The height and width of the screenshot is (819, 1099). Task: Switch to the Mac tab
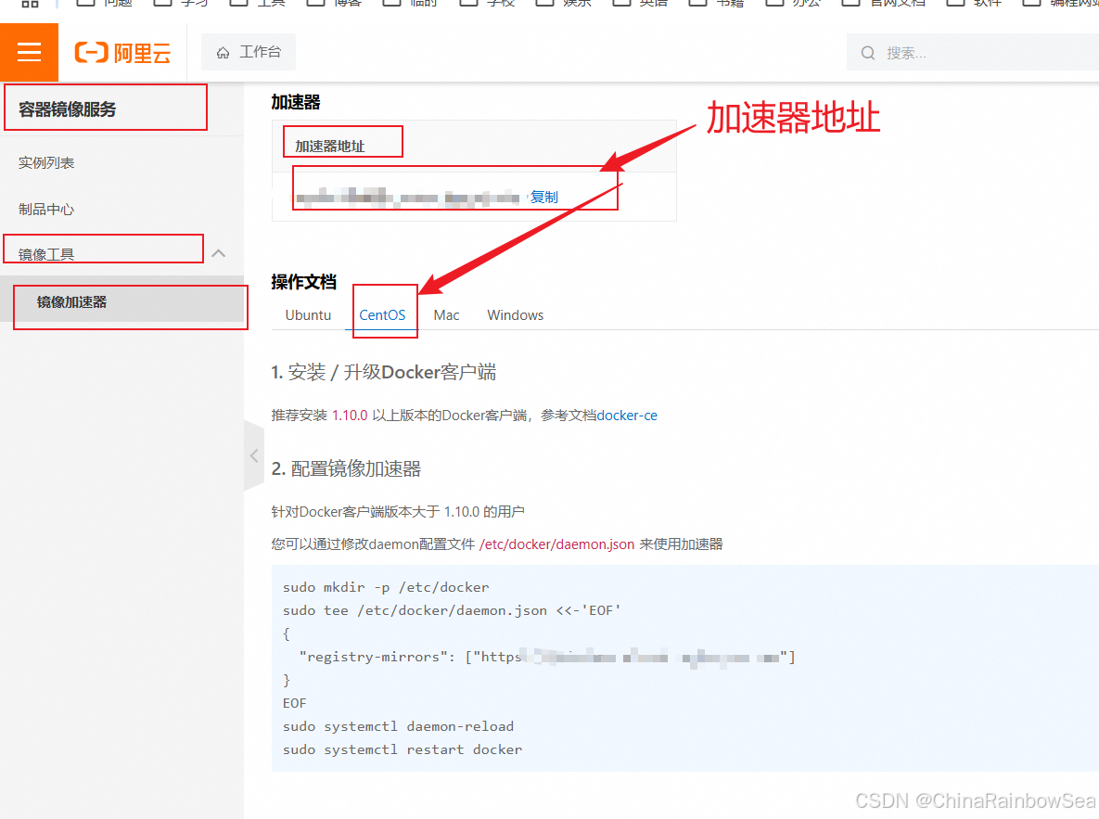click(x=446, y=314)
